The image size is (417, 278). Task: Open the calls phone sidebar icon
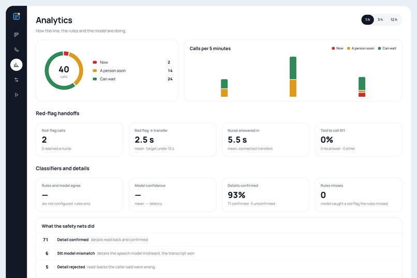click(17, 50)
